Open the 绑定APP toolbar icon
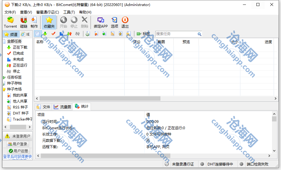Viewport: 281px width, 170px height. click(x=100, y=22)
